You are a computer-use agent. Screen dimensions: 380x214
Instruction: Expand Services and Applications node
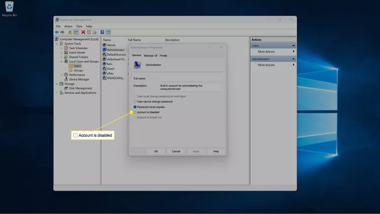[57, 93]
